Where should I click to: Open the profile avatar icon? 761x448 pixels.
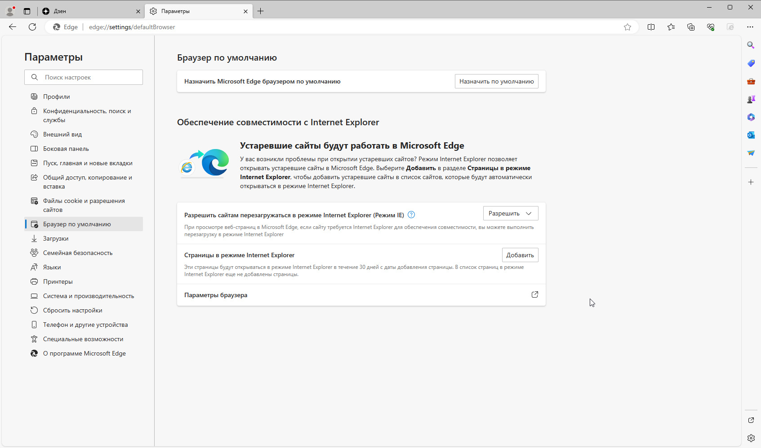10,11
